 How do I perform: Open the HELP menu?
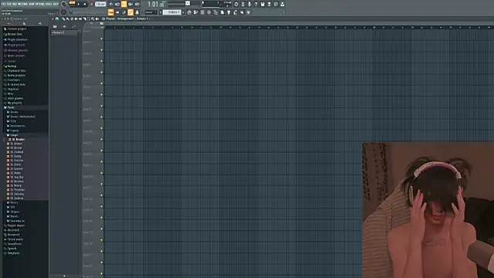coord(56,4)
